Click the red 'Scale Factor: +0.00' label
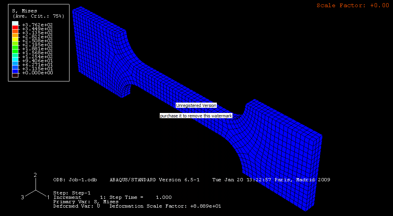The image size is (393, 216). [353, 5]
